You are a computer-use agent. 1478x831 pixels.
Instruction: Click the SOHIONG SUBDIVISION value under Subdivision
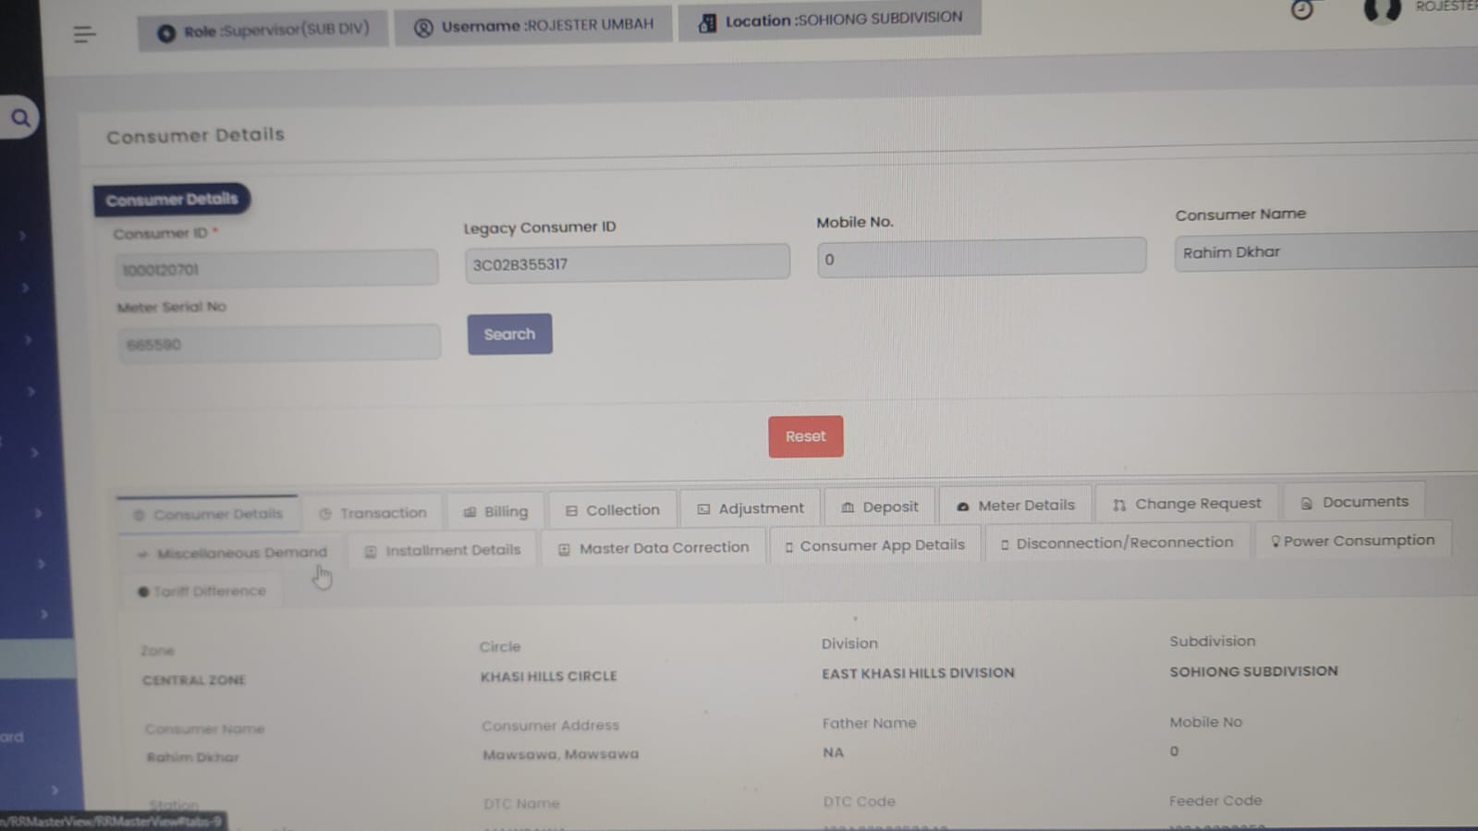coord(1253,671)
